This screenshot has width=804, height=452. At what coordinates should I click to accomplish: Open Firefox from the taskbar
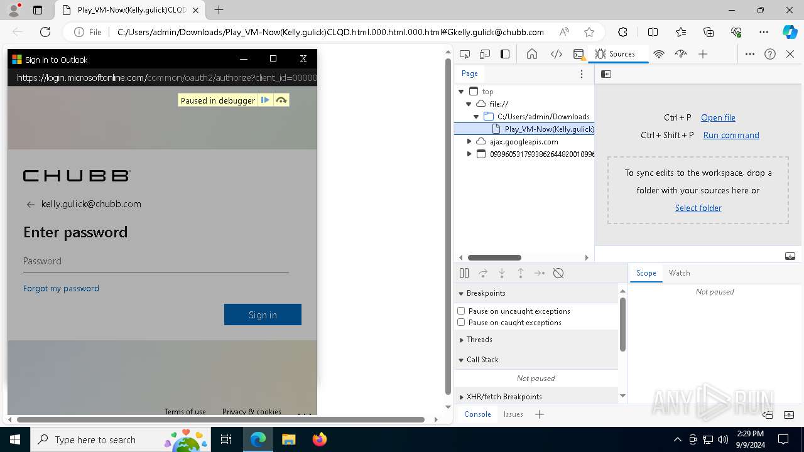319,439
